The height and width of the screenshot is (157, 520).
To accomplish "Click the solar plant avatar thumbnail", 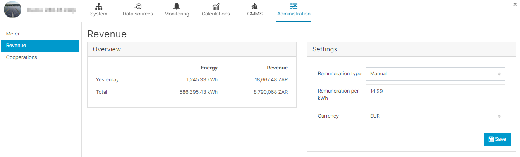I will [x=12, y=9].
